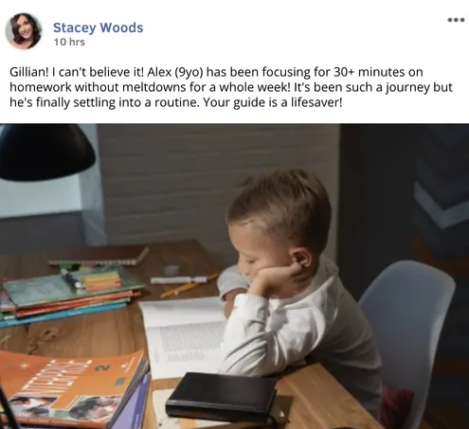
Task: Open the attached photo of the boy
Action: click(x=234, y=277)
